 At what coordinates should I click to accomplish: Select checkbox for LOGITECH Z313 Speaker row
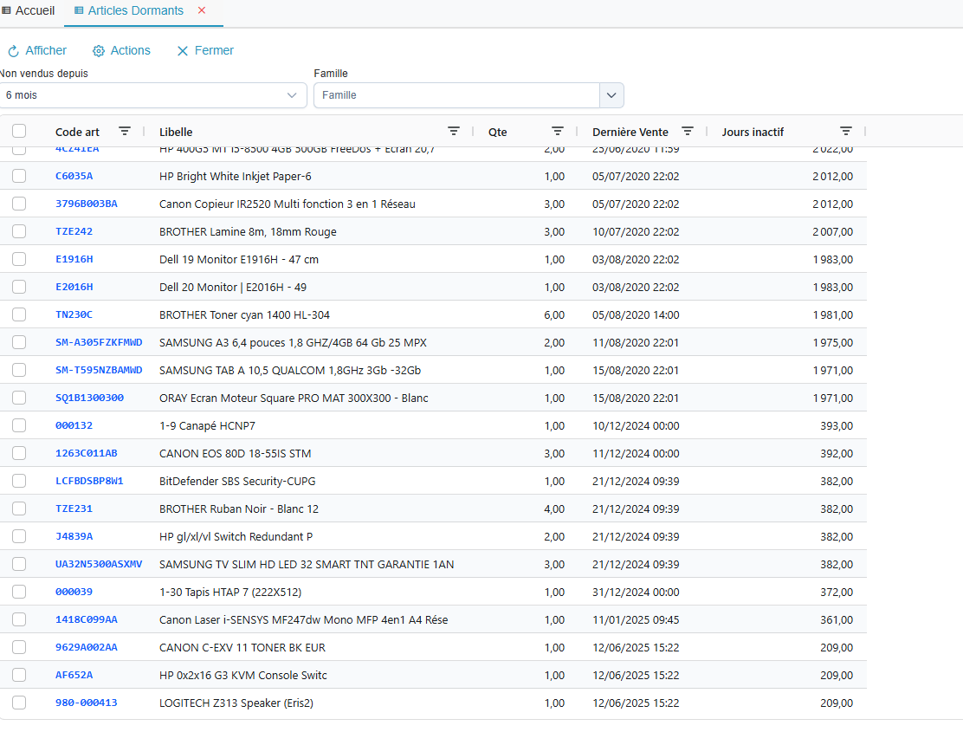coord(19,703)
